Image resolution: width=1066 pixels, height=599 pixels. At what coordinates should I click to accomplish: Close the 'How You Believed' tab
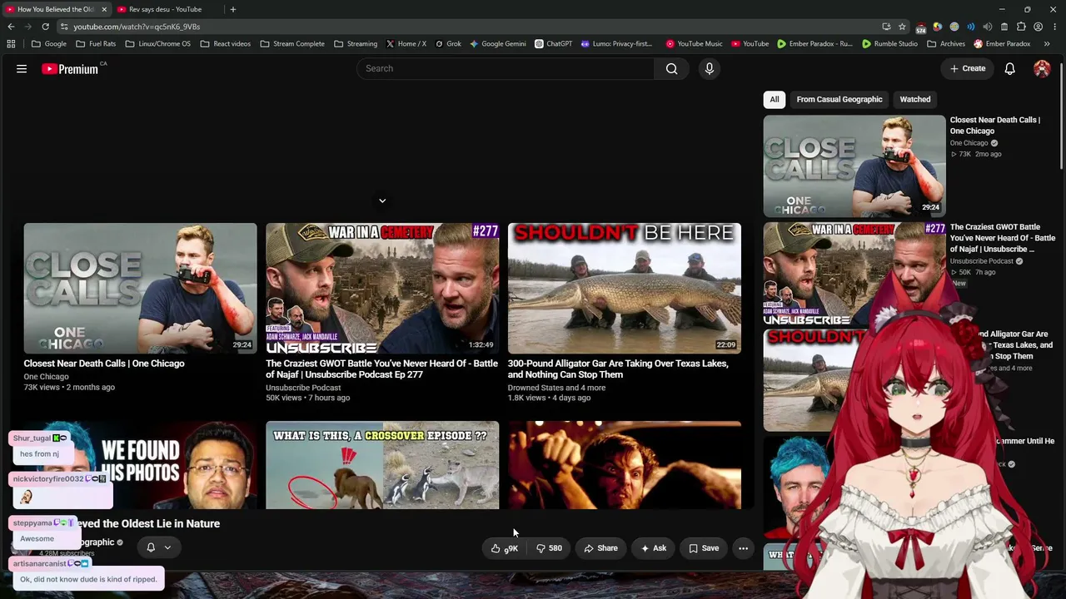point(104,9)
